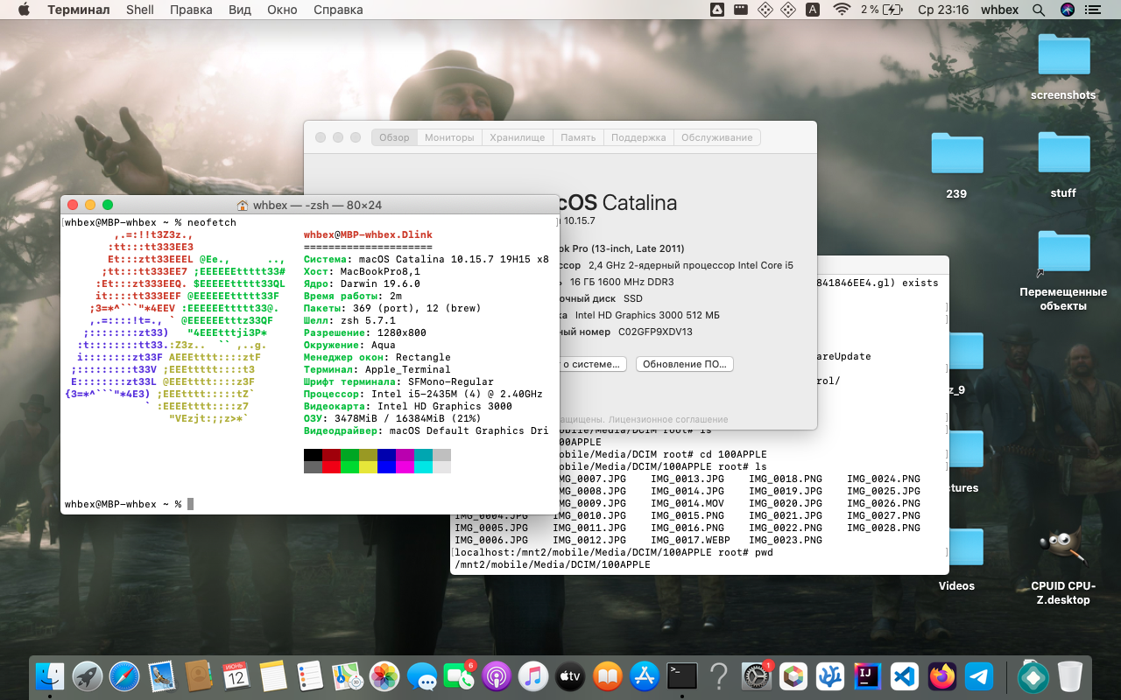This screenshot has height=700, width=1121.
Task: Open Podcasts in the Dock
Action: pos(496,676)
